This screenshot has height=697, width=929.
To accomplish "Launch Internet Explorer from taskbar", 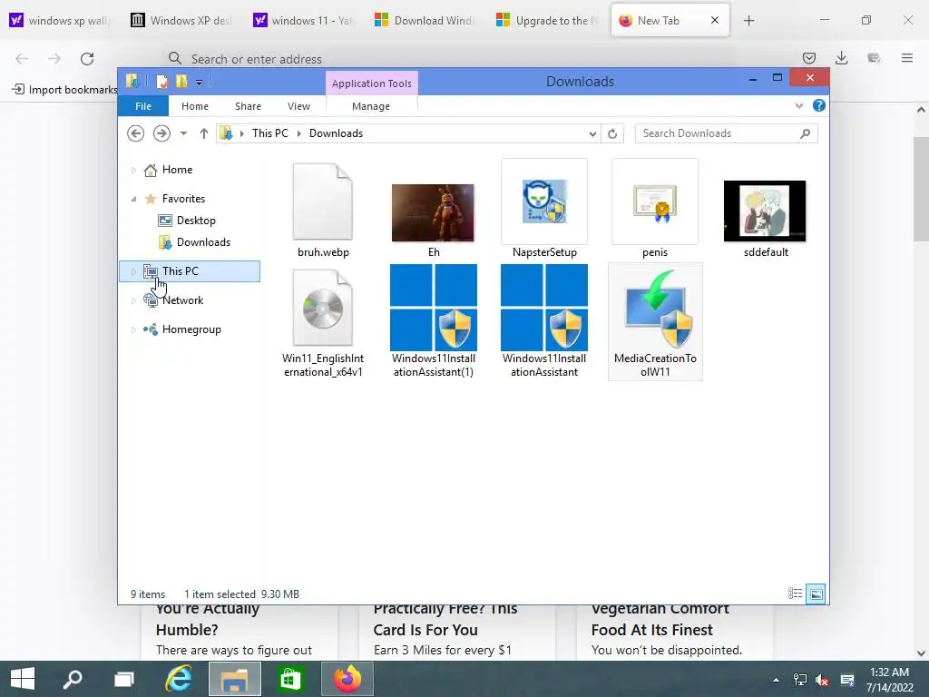I will pos(179,679).
